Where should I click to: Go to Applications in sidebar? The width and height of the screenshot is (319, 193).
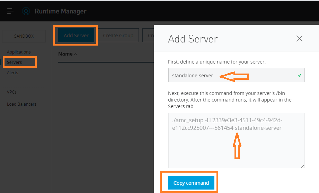click(x=19, y=52)
